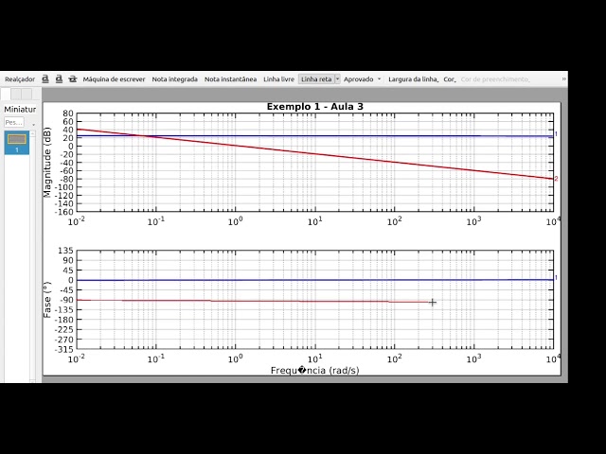
Task: Choose the Nota instantânea tool
Action: [x=230, y=79]
